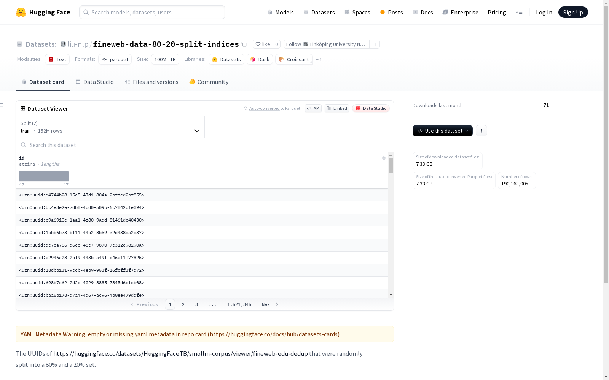The height and width of the screenshot is (380, 609).
Task: Go to the Pricing page
Action: click(497, 12)
